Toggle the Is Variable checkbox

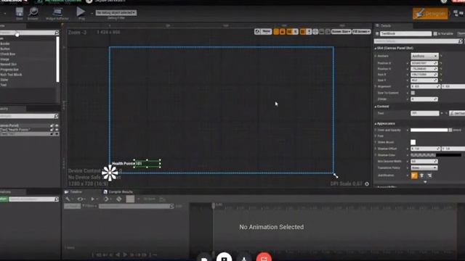click(435, 34)
